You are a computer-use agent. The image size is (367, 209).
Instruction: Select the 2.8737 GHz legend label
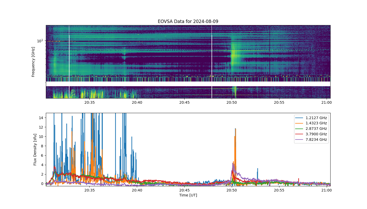pyautogui.click(x=317, y=129)
